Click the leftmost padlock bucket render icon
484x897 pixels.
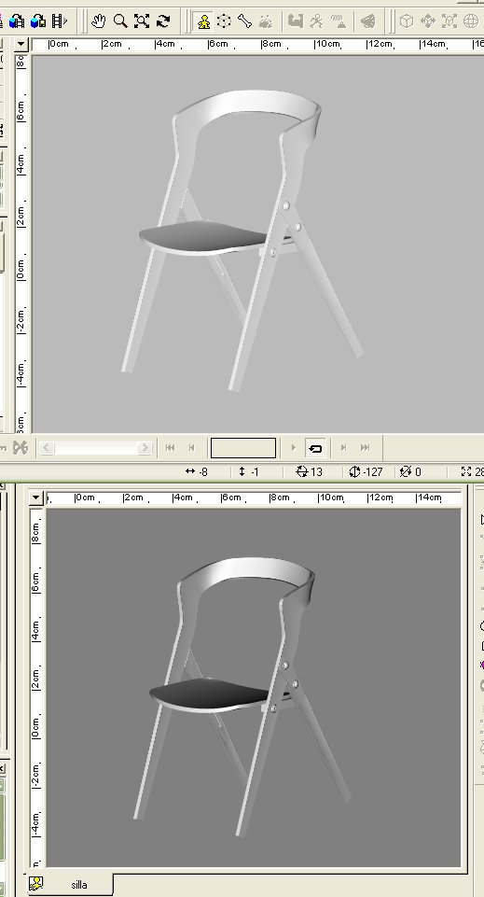pos(17,21)
